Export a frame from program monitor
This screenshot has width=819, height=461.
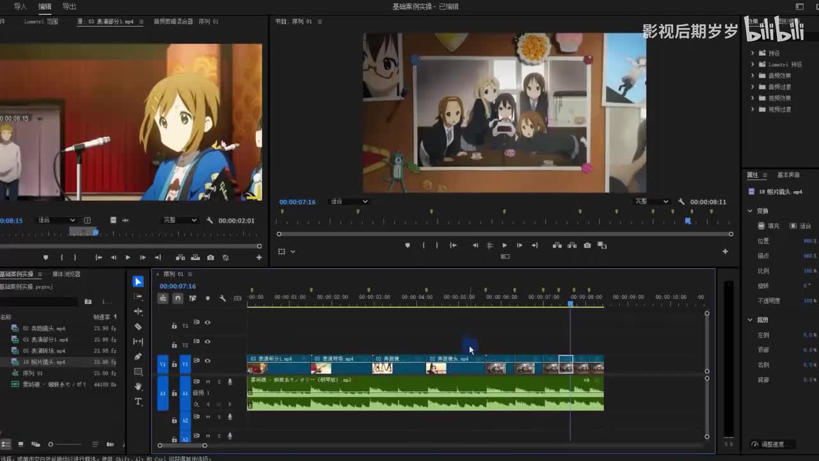click(587, 245)
